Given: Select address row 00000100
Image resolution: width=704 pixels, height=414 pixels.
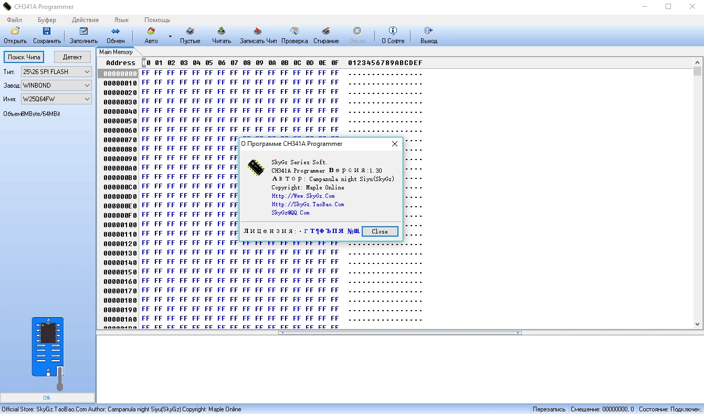Looking at the screenshot, I should 120,225.
